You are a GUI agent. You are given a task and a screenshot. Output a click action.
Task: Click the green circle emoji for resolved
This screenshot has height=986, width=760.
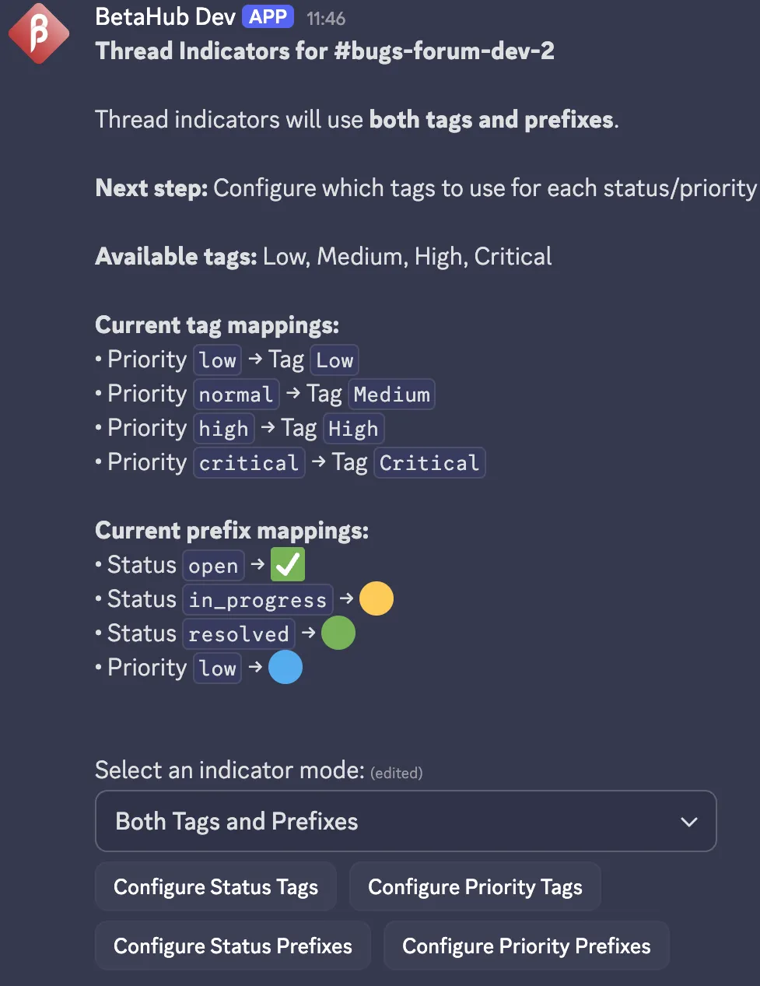(338, 633)
